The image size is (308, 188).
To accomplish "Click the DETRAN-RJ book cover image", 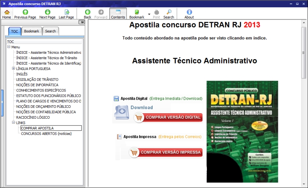I will pos(242,131).
